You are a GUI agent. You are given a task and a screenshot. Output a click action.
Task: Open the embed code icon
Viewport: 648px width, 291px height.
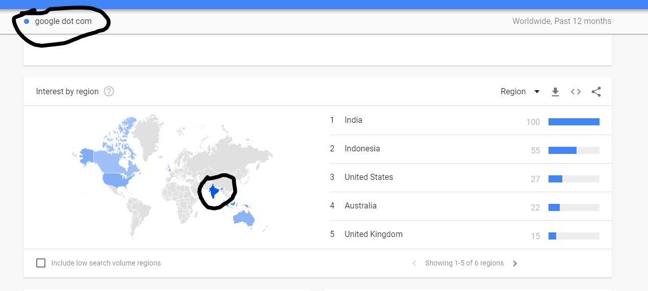(x=576, y=92)
